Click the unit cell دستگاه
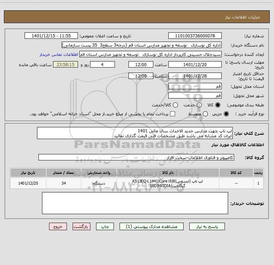This screenshot has height=265, width=274. (99, 183)
